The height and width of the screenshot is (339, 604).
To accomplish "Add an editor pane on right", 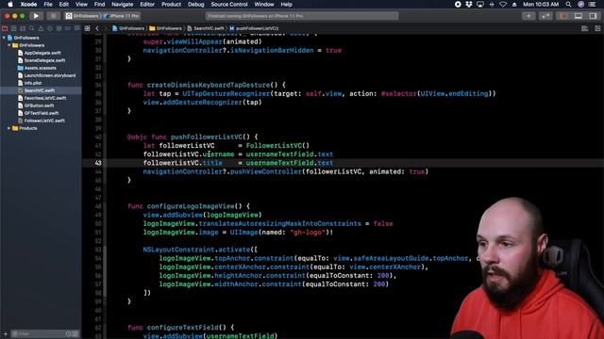I will coord(597,28).
